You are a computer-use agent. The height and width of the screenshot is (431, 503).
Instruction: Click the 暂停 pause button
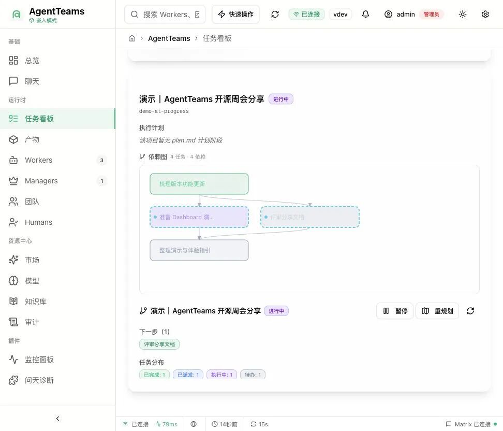[x=395, y=311]
